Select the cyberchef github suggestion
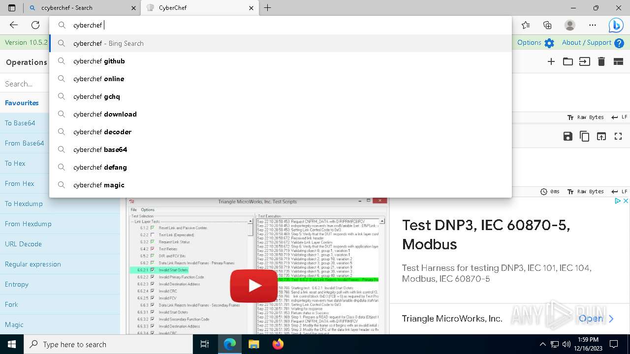This screenshot has width=630, height=354. click(x=281, y=61)
